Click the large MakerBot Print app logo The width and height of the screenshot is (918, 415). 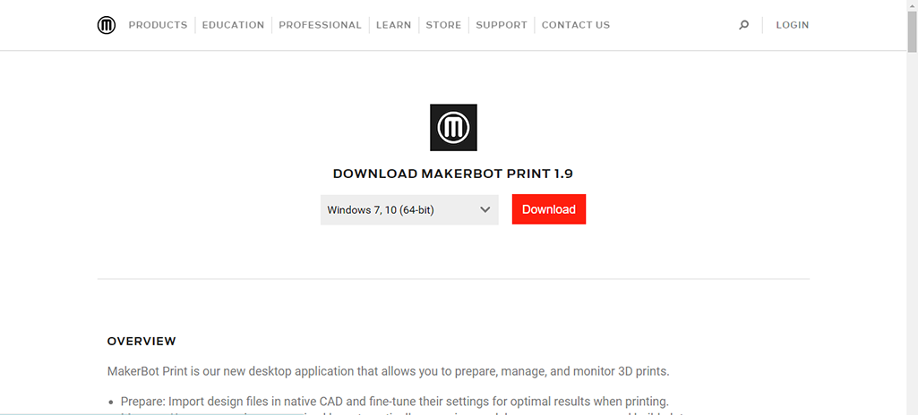point(453,127)
